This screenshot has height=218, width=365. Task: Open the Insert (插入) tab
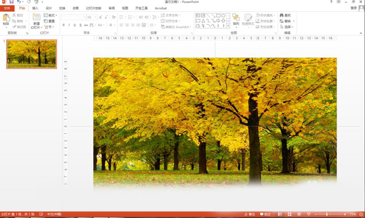point(35,8)
